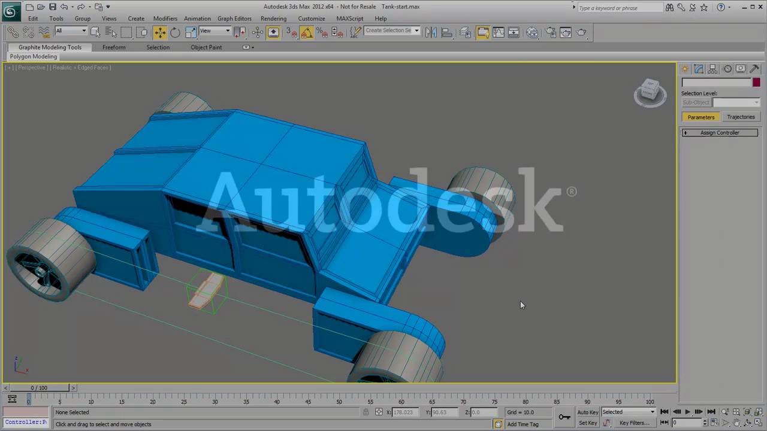Image resolution: width=767 pixels, height=431 pixels.
Task: Open the Help icon dropdown arrow
Action: click(x=730, y=8)
